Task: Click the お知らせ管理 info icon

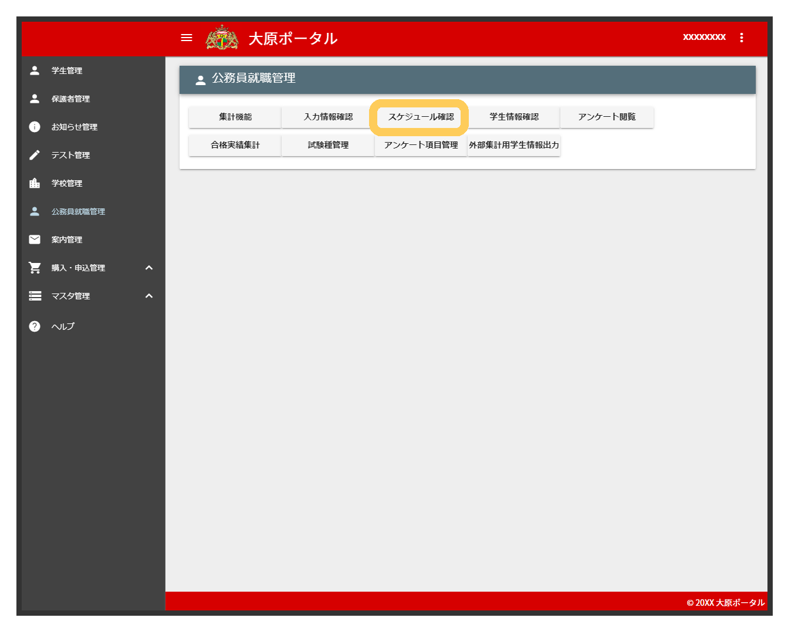Action: pos(35,127)
